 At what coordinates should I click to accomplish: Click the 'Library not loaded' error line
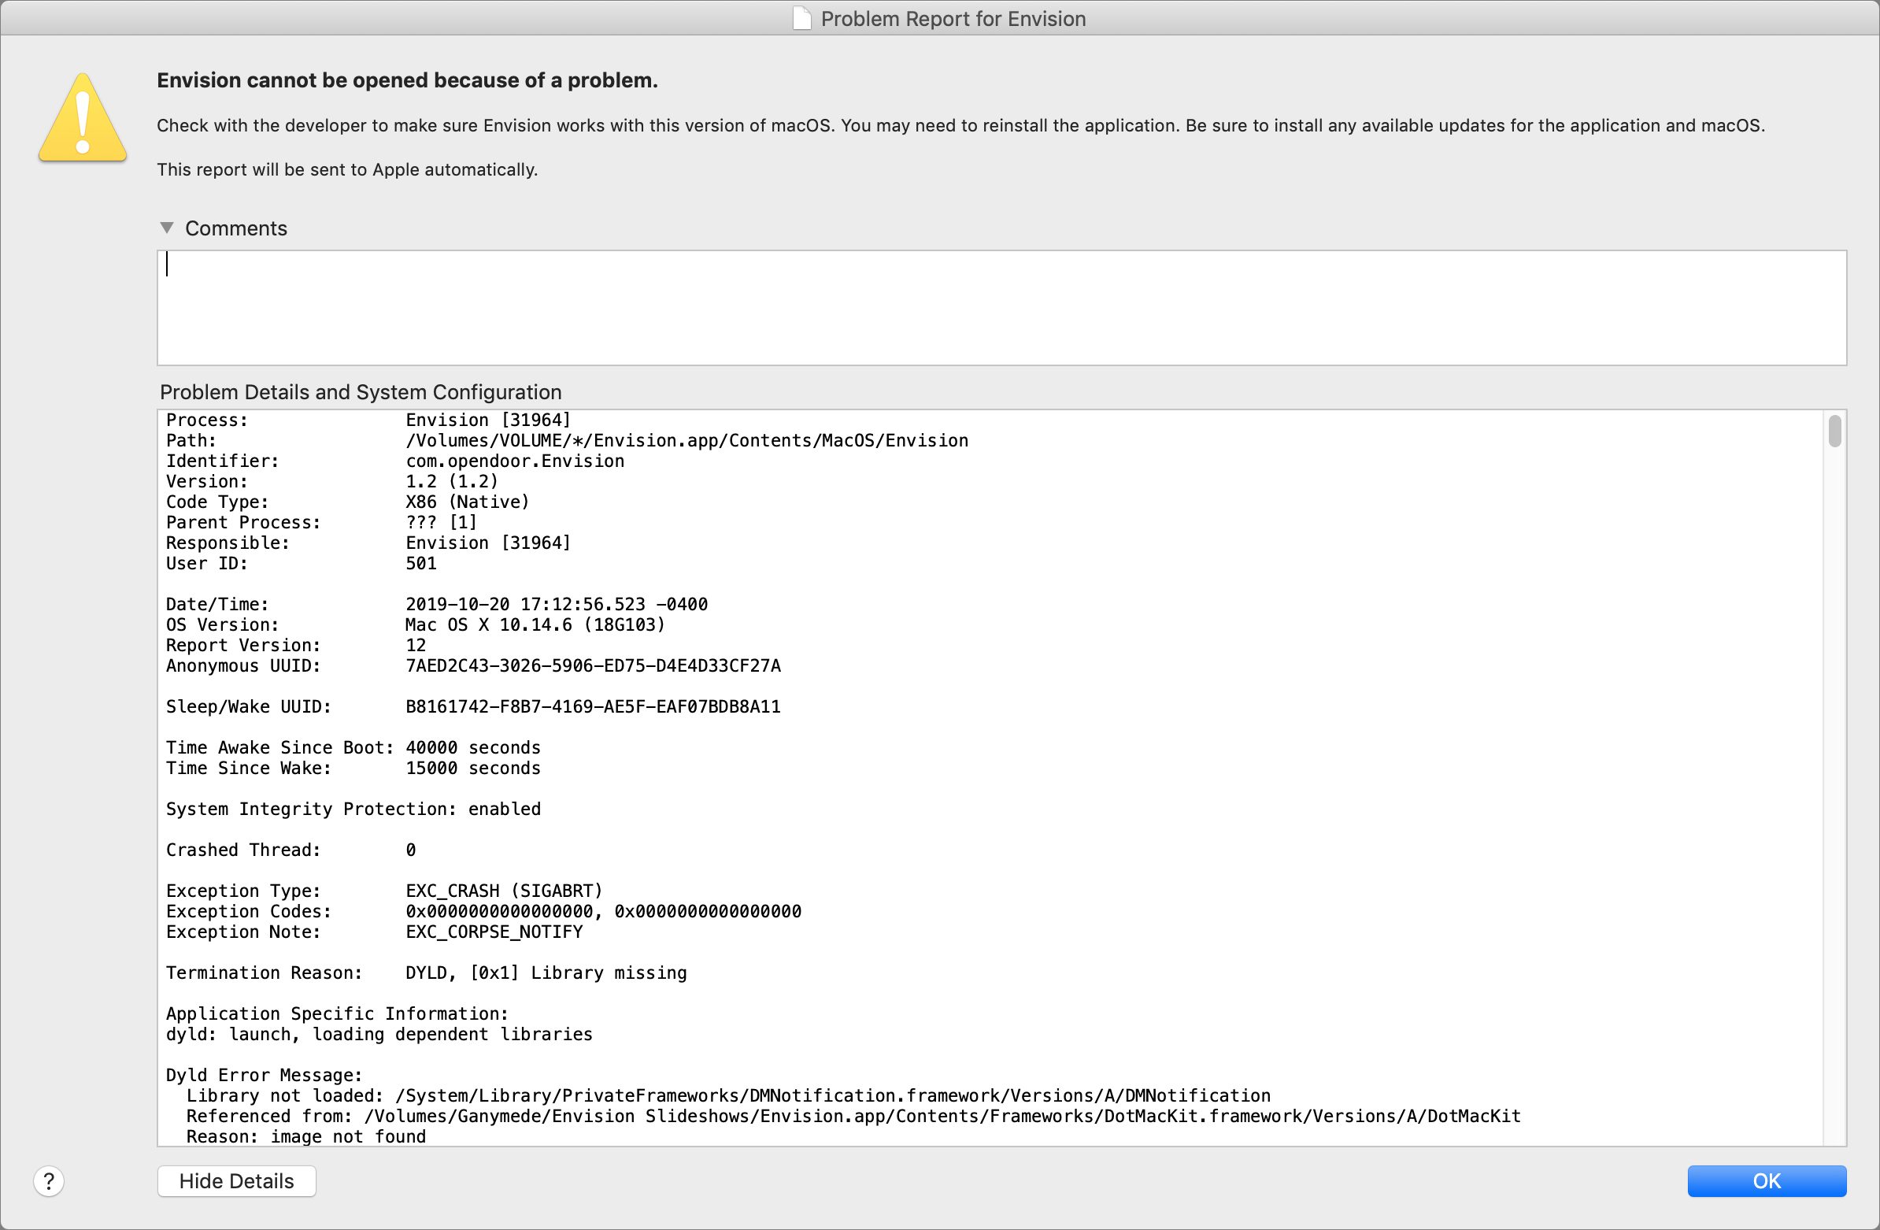point(727,1095)
